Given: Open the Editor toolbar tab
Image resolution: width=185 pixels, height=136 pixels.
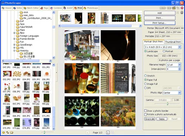Looking at the screenshot, I should [18, 8].
